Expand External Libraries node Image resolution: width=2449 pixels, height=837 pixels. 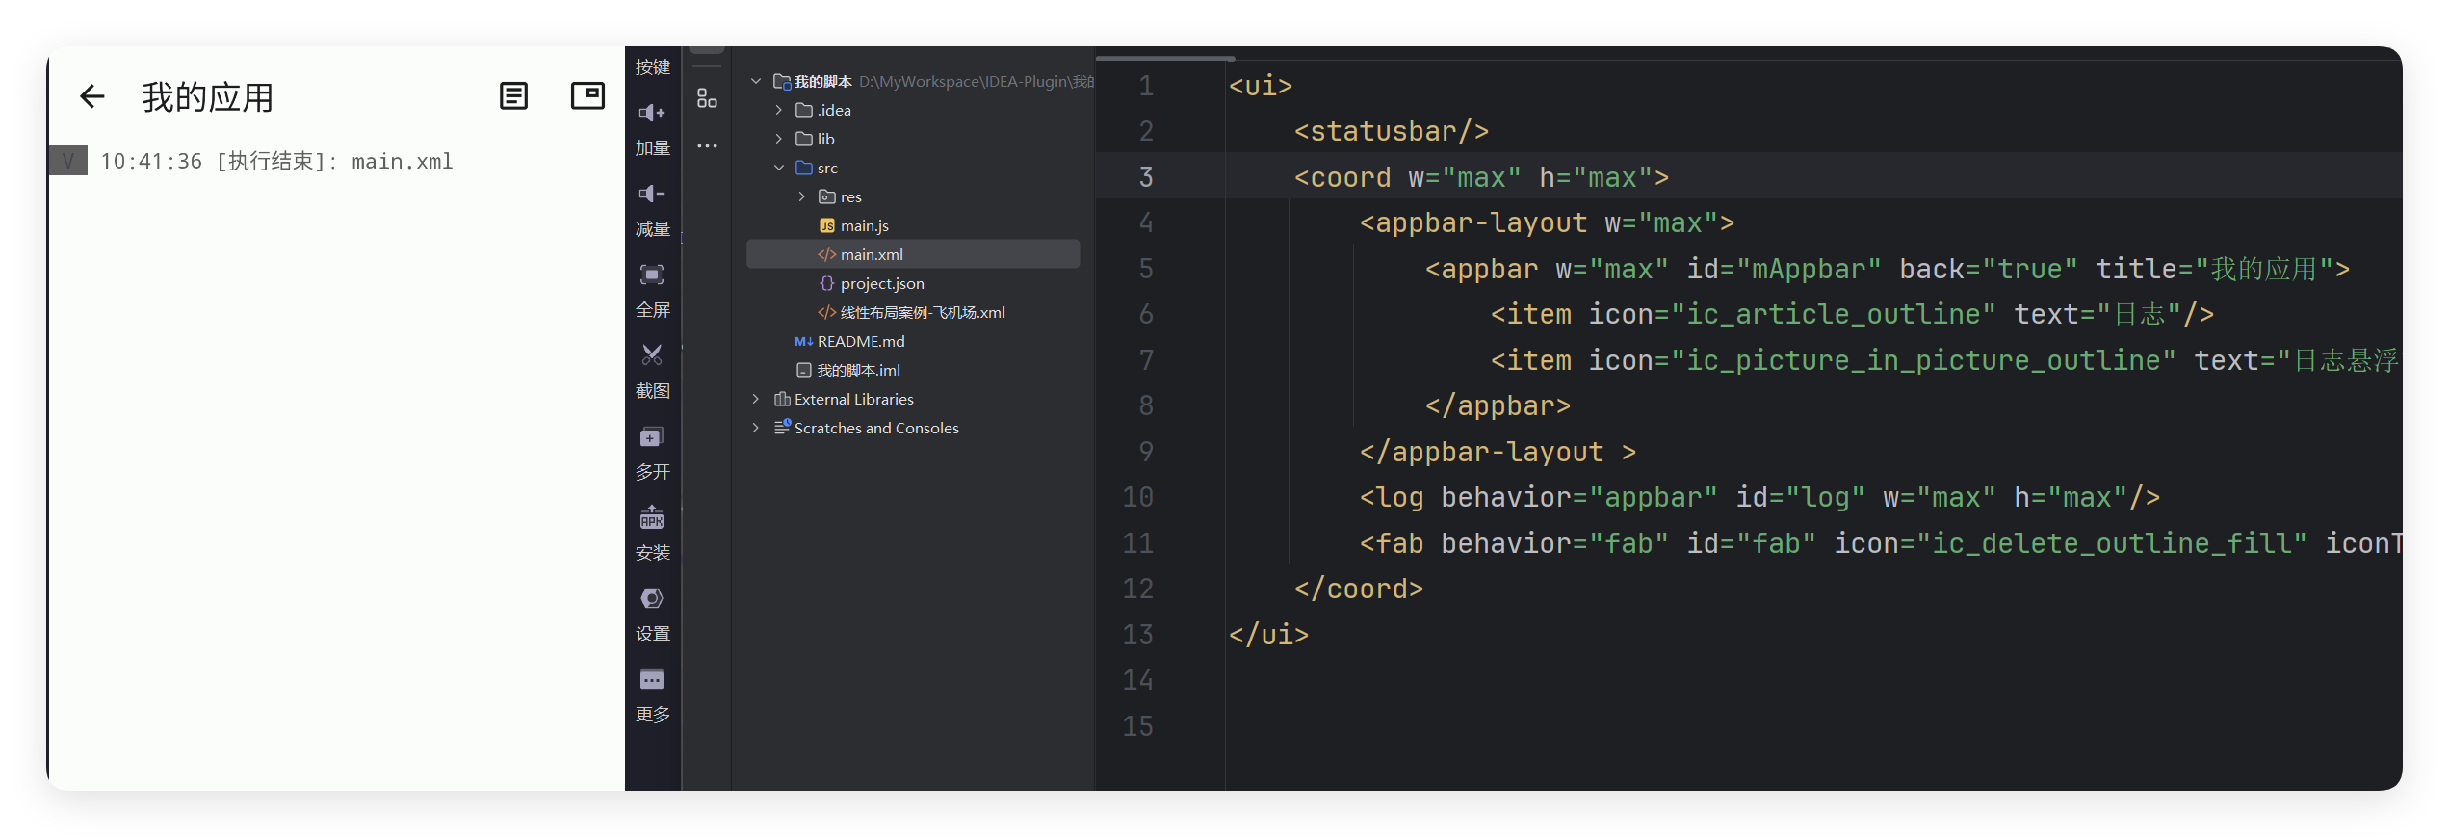click(756, 400)
